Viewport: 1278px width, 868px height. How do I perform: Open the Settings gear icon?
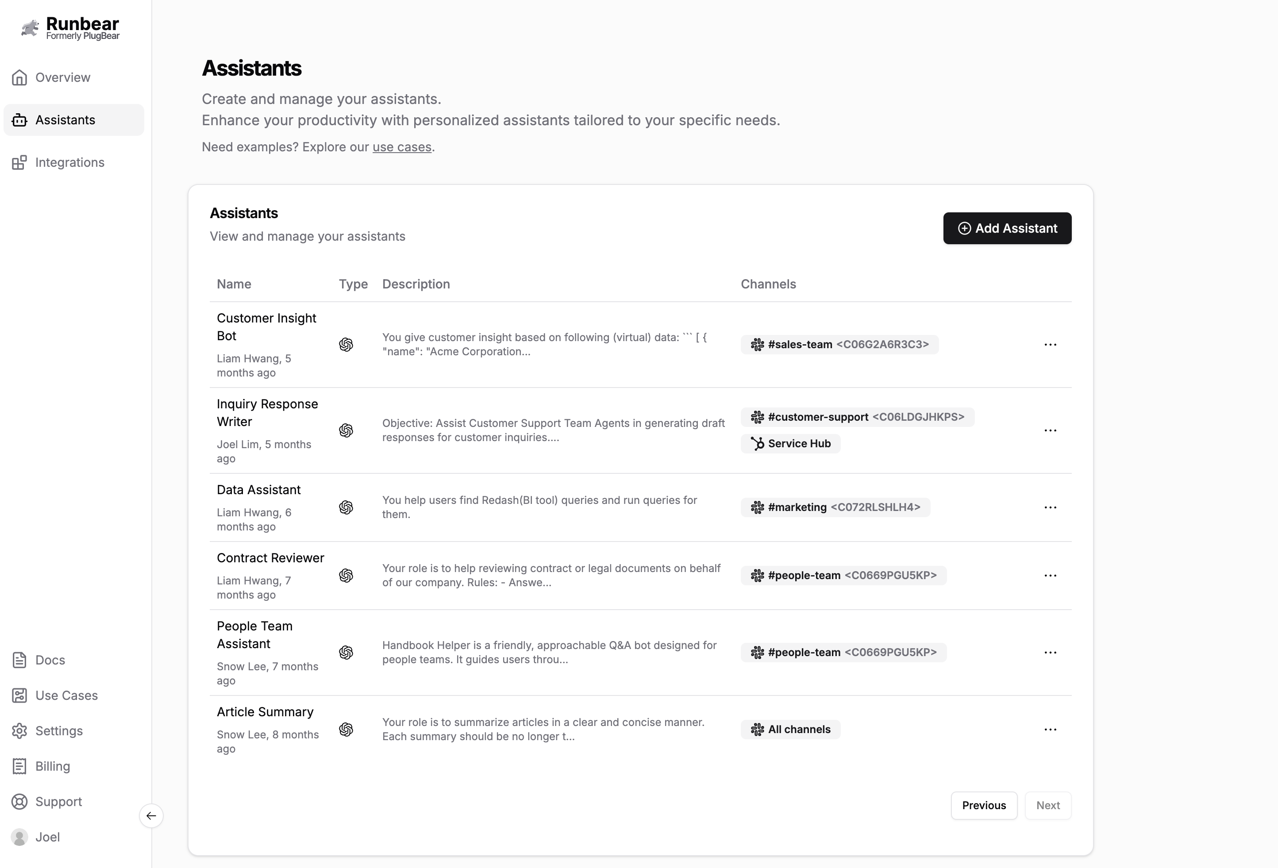[x=19, y=730]
